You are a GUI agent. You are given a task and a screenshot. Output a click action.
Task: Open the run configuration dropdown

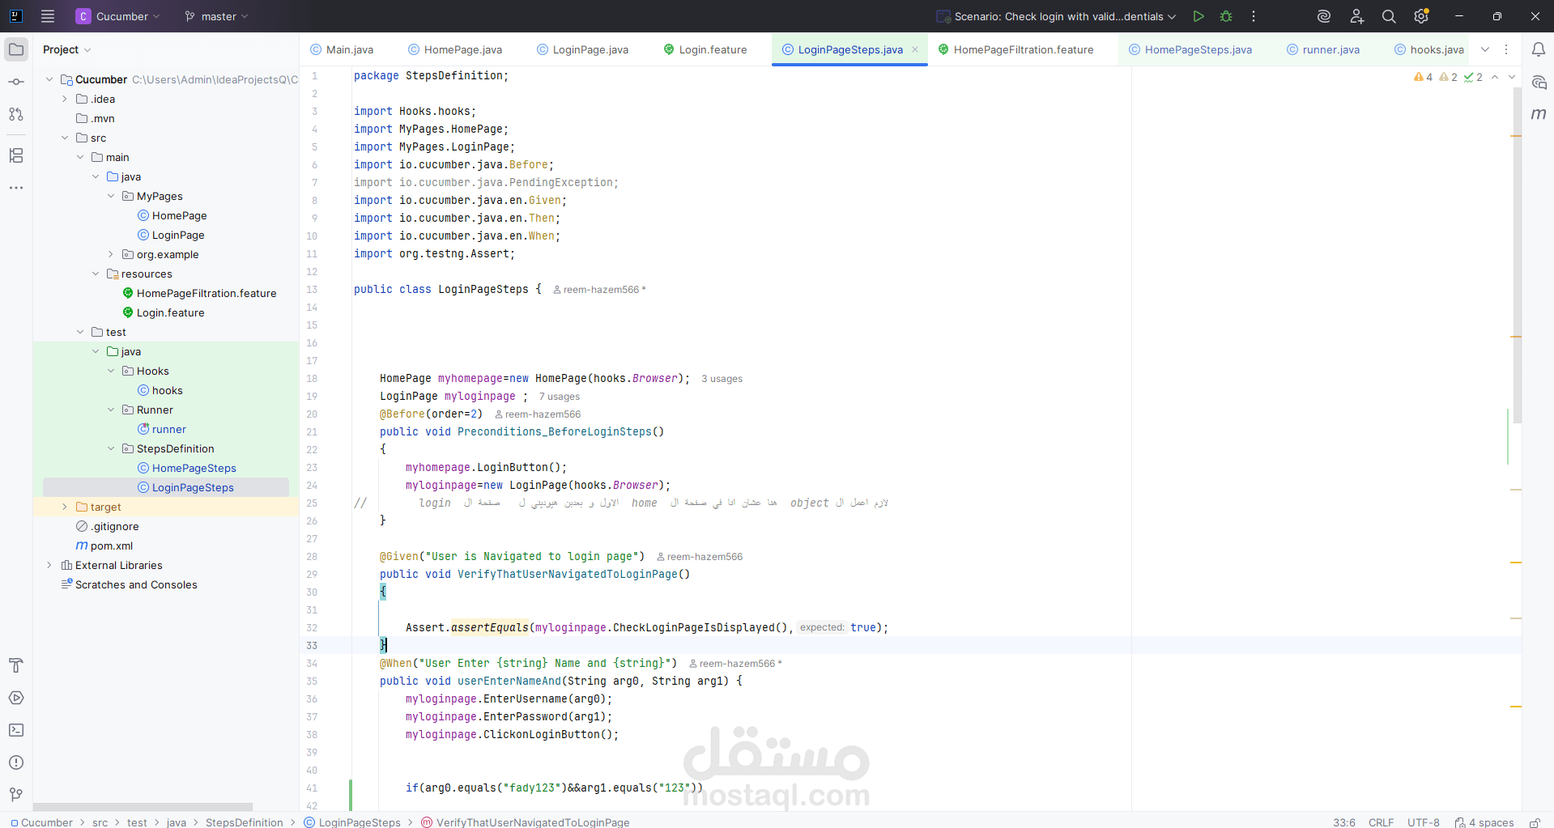(1057, 16)
